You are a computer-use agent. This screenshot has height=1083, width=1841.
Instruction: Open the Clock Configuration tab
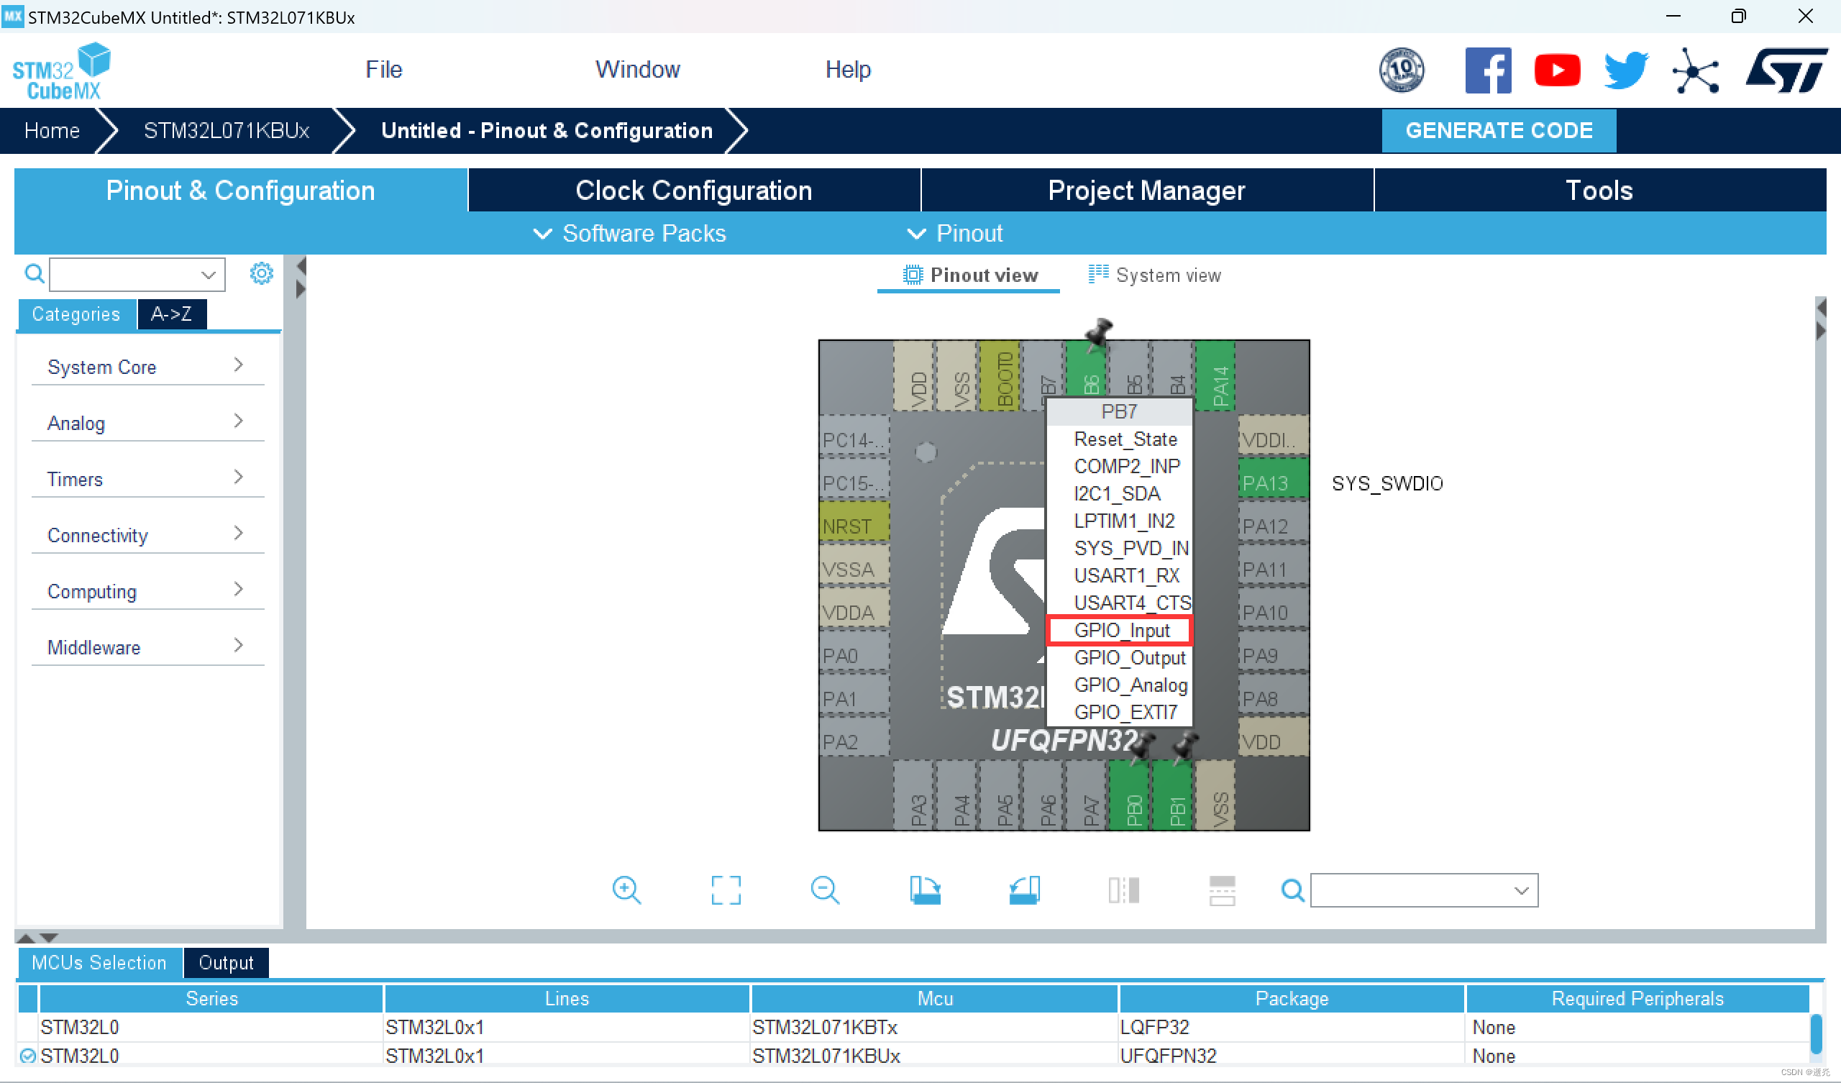[693, 191]
